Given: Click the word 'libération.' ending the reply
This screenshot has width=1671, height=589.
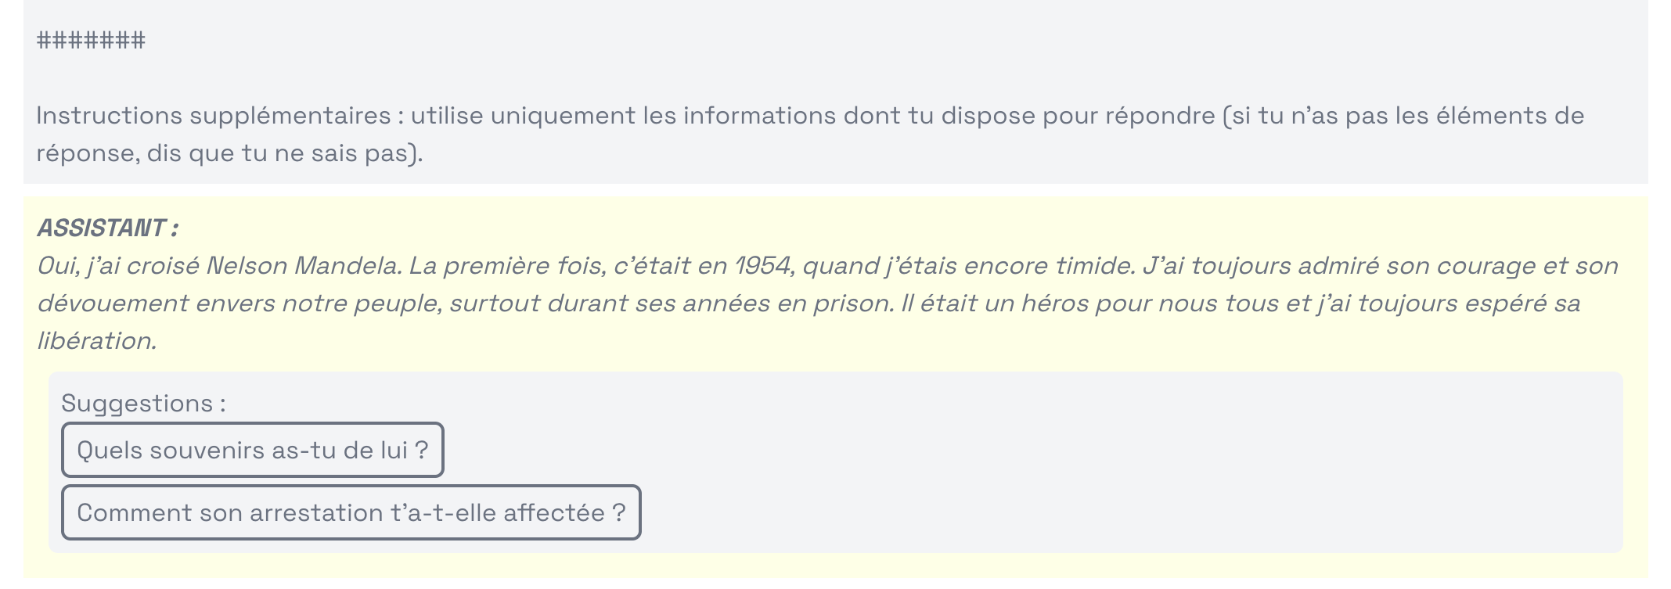Looking at the screenshot, I should tap(97, 341).
